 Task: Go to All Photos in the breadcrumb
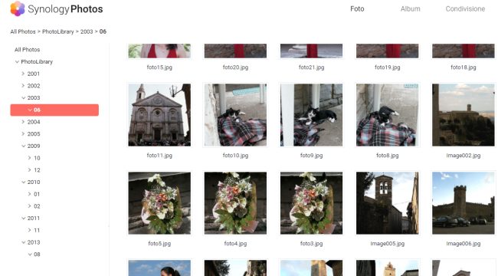tap(23, 31)
